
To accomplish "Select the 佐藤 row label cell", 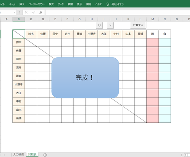I will point(19,51).
